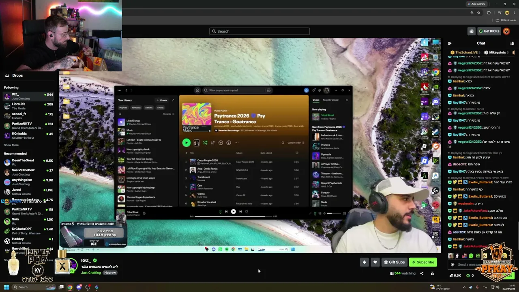Collapse the chat panel

[450, 43]
